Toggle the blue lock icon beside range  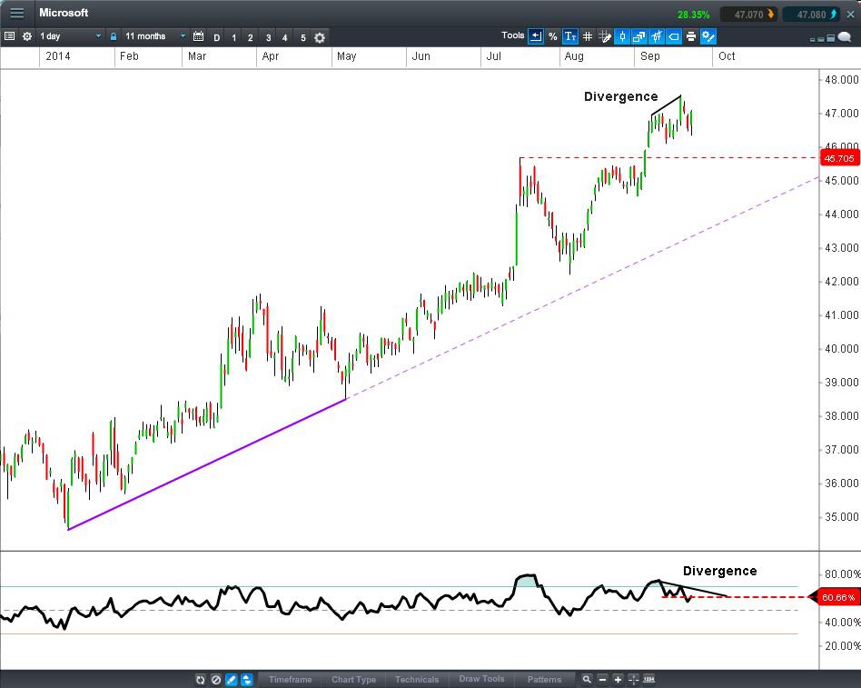coord(114,36)
